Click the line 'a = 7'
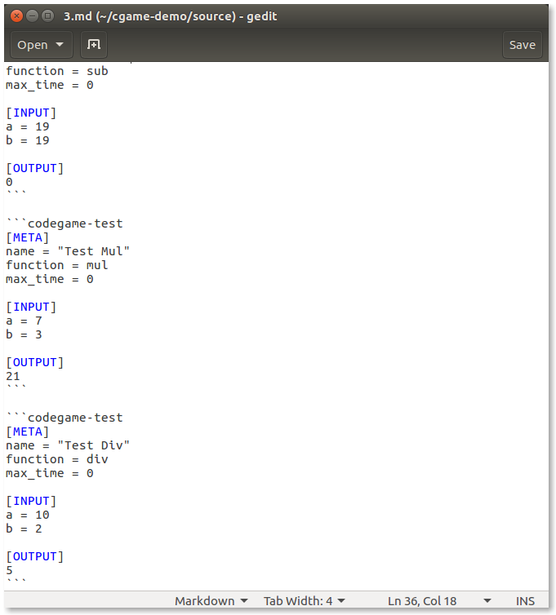This screenshot has width=556, height=615. (24, 321)
